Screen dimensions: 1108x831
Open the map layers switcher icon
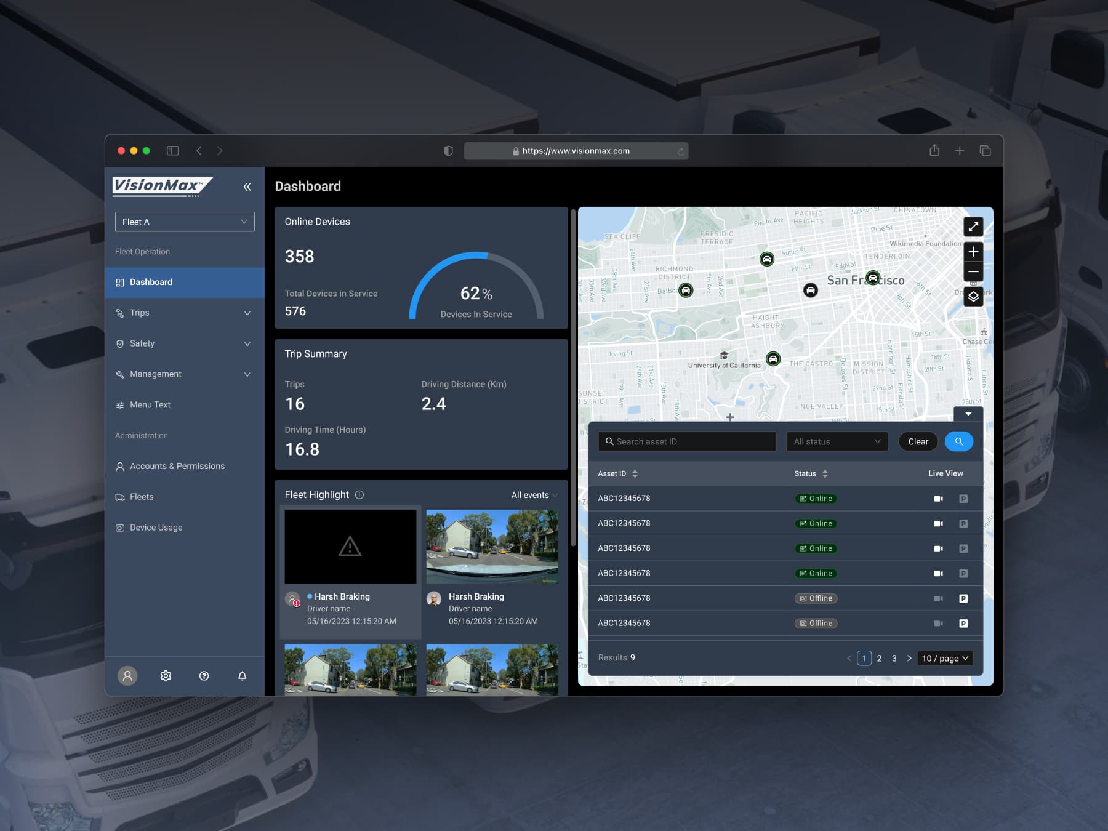974,297
